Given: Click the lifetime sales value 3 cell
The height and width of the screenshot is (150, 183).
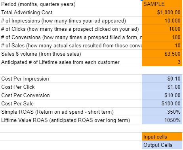Looking at the screenshot, I should pyautogui.click(x=162, y=62).
